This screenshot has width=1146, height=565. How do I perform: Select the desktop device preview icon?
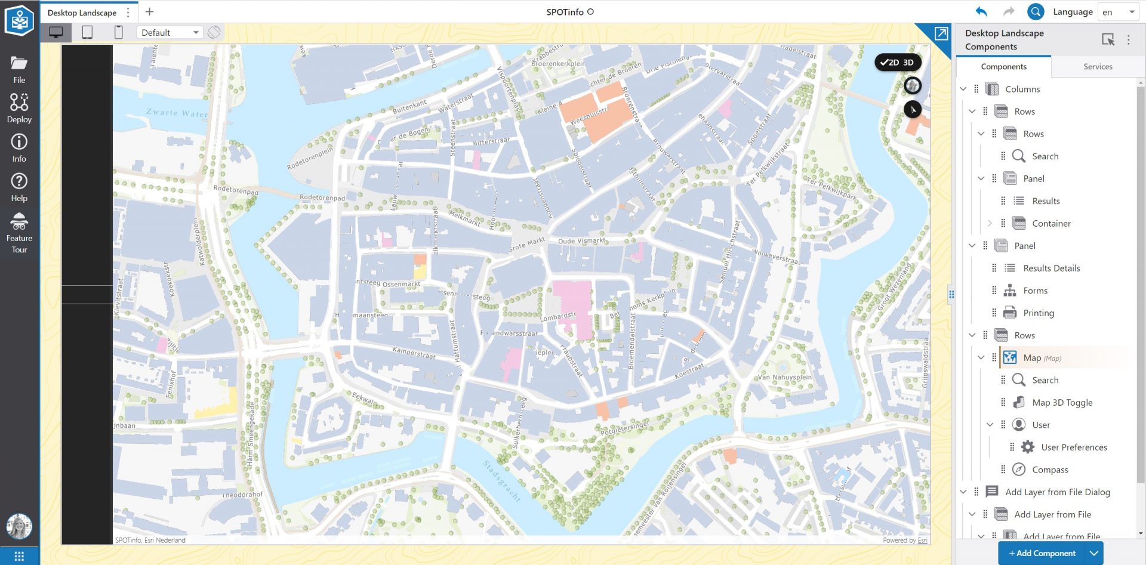pyautogui.click(x=56, y=33)
